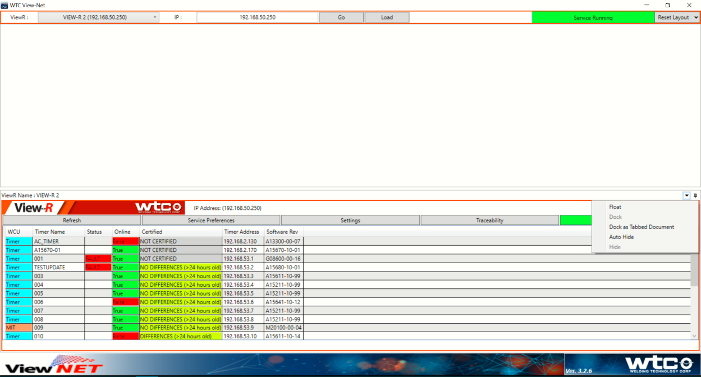Select the TESTUPDATE timer name cell
This screenshot has height=377, width=701.
[59, 268]
